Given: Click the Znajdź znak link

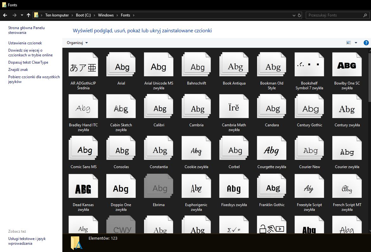Looking at the screenshot, I should pyautogui.click(x=18, y=70).
